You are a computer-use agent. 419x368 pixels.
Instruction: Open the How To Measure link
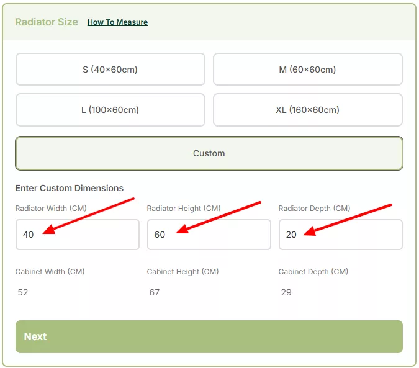(x=117, y=22)
